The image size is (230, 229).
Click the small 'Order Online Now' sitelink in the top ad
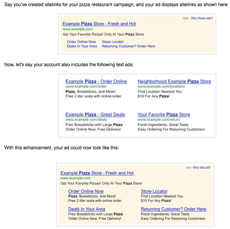82,42
